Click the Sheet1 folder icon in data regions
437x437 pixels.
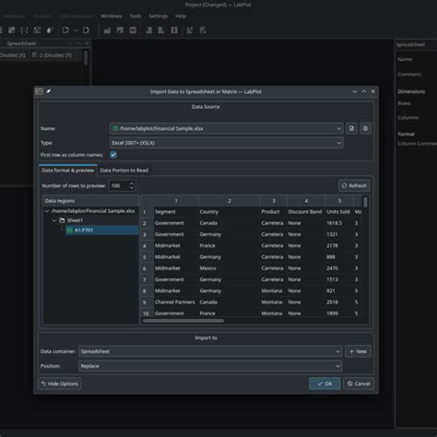62,220
